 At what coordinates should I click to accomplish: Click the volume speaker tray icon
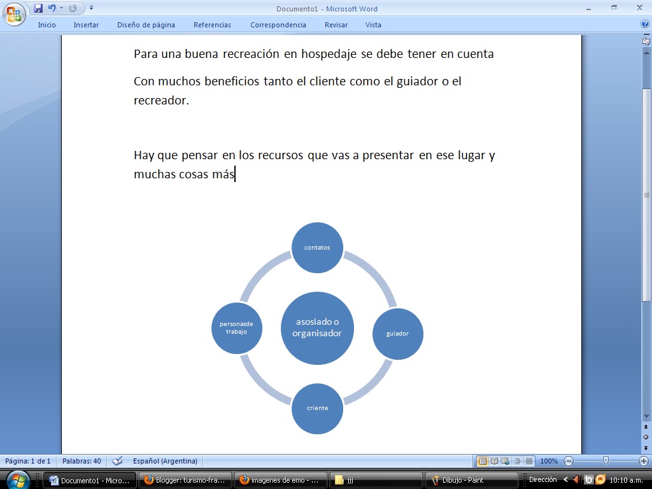pos(577,480)
